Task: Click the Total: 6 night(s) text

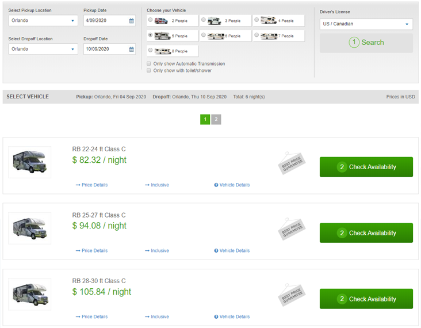Action: 249,97
